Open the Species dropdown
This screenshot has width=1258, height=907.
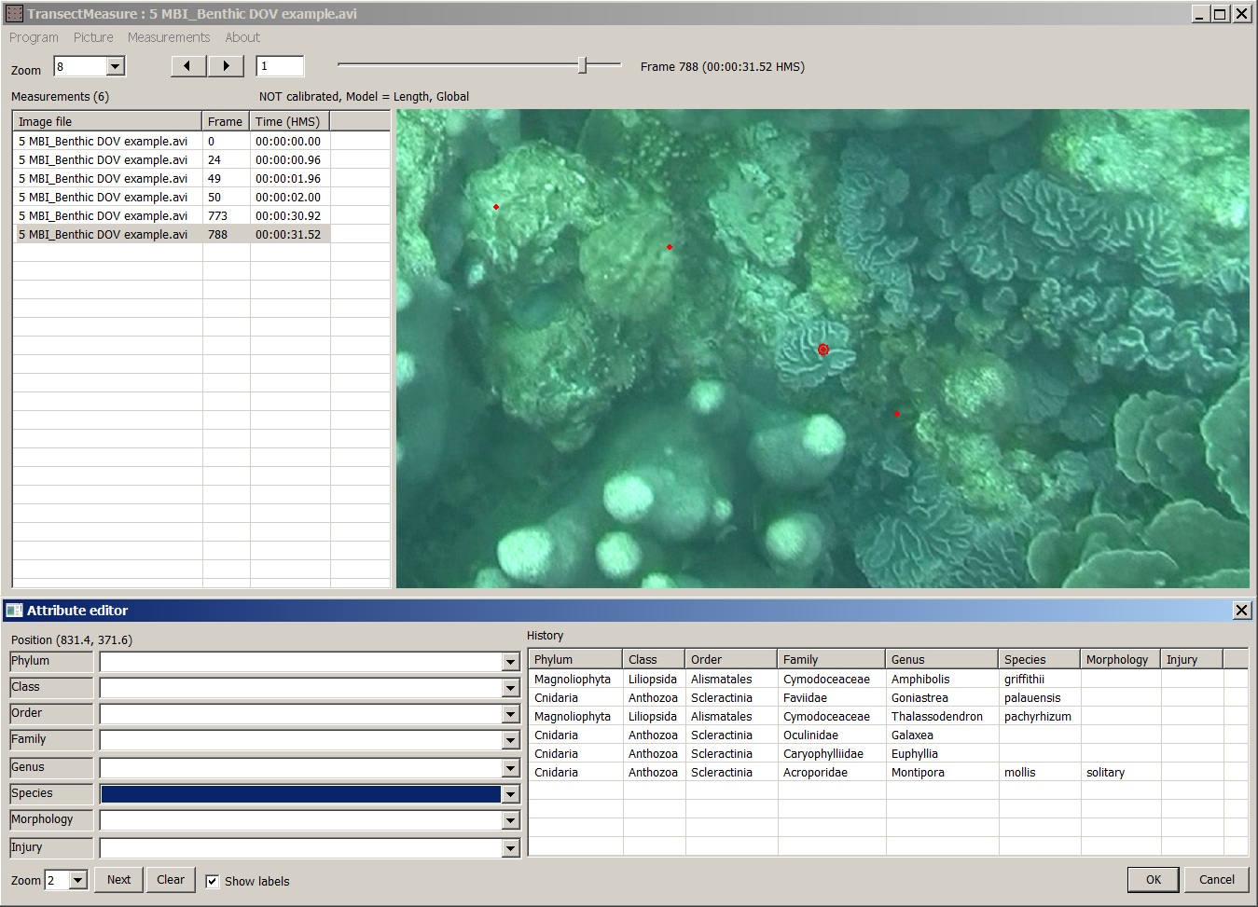pyautogui.click(x=509, y=793)
